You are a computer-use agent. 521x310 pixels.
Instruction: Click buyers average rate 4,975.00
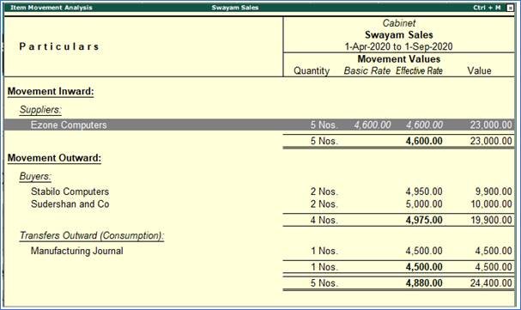pyautogui.click(x=424, y=220)
